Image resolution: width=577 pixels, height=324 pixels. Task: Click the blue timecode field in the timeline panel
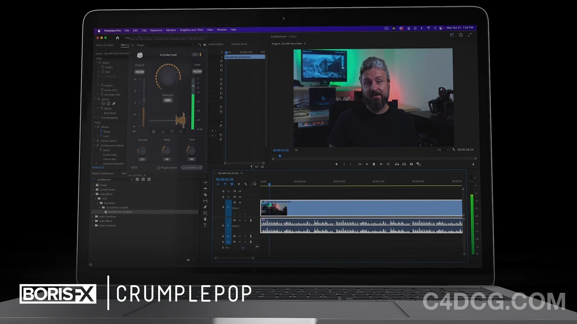click(224, 179)
